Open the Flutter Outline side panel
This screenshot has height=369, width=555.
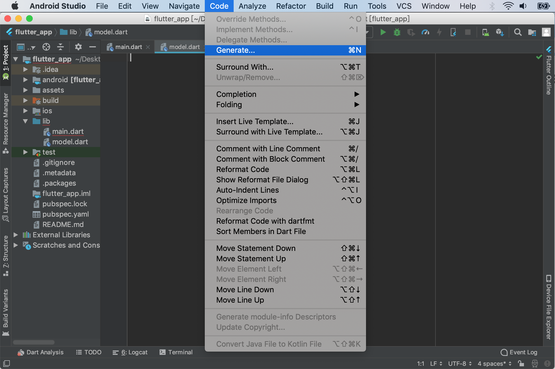point(549,71)
